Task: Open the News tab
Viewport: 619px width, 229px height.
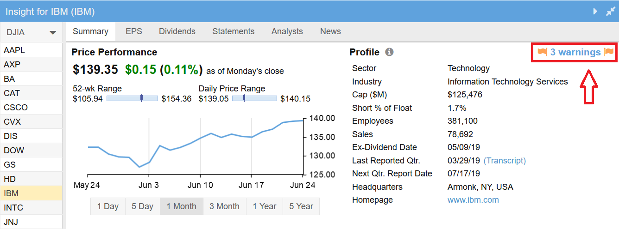Action: [x=330, y=31]
